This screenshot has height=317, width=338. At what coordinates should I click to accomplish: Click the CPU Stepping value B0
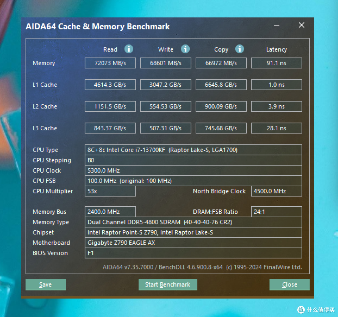tap(193, 160)
